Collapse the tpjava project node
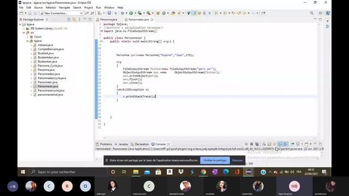Image resolution: width=349 pixels, height=196 pixels. coord(20,24)
